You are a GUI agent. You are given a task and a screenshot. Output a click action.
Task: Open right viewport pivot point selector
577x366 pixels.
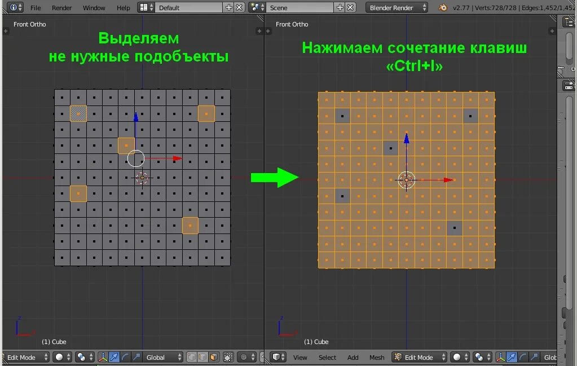[482, 357]
